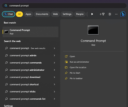
Task: Click search icon beside "command prompt commands list"
Action: pyautogui.click(x=6, y=99)
